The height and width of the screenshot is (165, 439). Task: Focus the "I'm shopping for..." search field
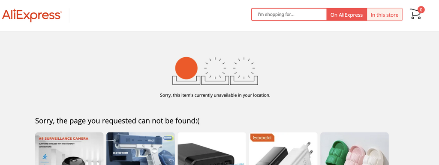pyautogui.click(x=289, y=15)
